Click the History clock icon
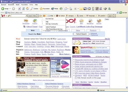This screenshot has height=92, width=128. (61, 9)
